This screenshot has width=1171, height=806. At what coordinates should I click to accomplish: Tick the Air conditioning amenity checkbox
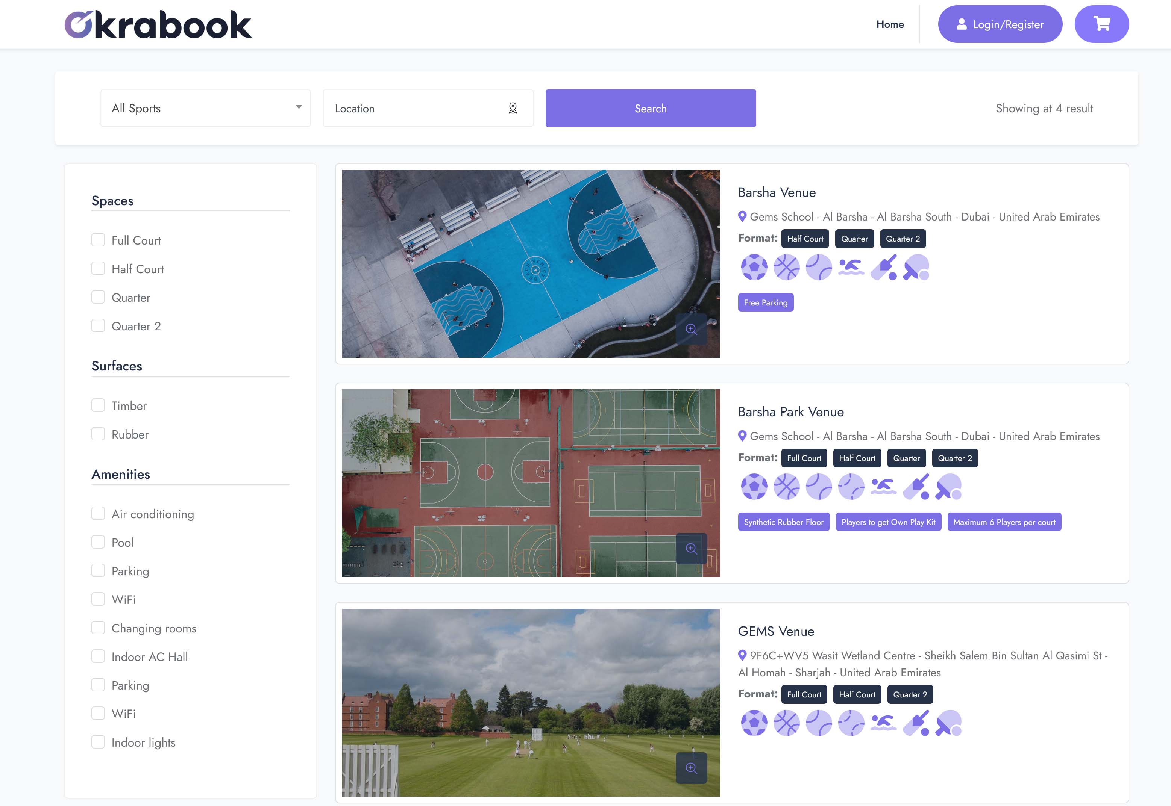(98, 514)
